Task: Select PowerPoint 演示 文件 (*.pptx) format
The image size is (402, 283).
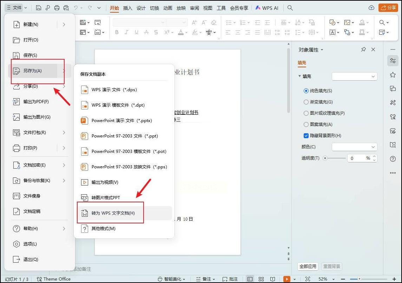Action: [x=125, y=121]
